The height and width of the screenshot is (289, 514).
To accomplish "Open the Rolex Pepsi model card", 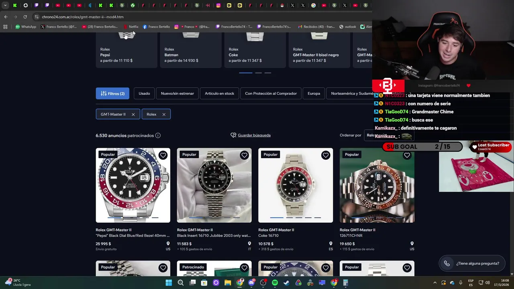I will [x=126, y=50].
